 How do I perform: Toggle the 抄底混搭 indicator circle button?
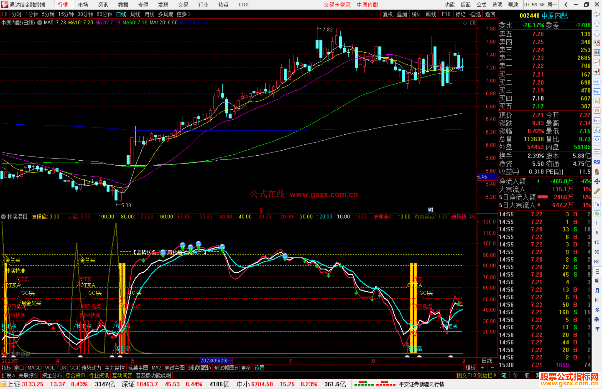[4, 217]
